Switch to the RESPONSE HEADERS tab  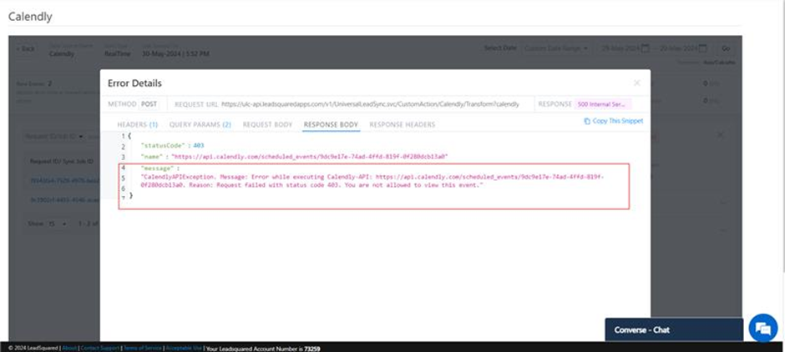pyautogui.click(x=402, y=124)
